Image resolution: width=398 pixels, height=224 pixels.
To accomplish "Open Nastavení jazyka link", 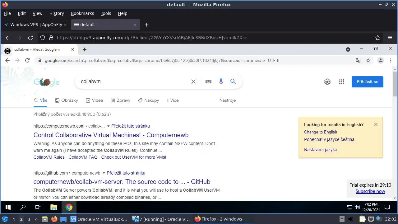I will [x=321, y=150].
